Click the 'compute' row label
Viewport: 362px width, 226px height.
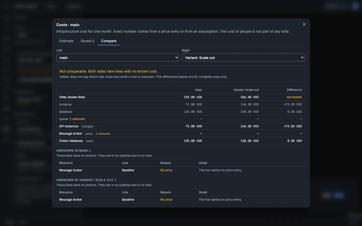65,104
